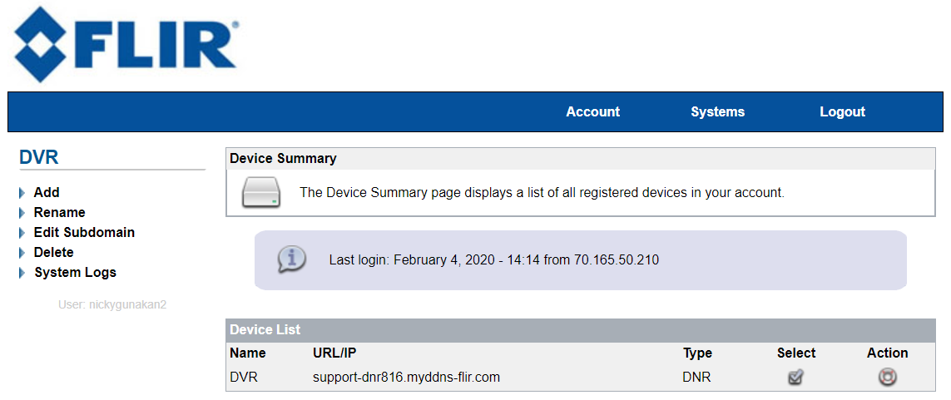Screen dimensions: 951x400
Task: Open the Add device link
Action: point(47,193)
